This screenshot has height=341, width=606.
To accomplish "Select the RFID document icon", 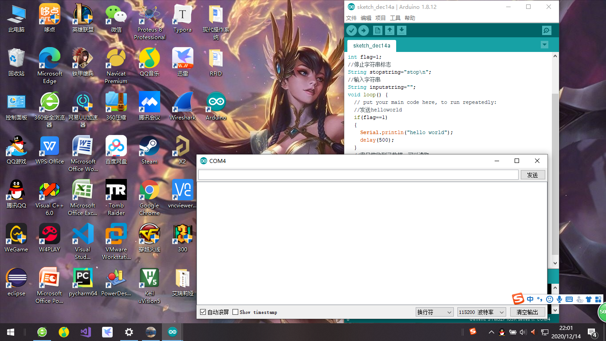I will click(216, 63).
